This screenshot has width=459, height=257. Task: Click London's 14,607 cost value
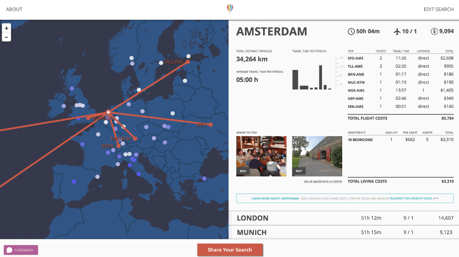click(x=446, y=218)
